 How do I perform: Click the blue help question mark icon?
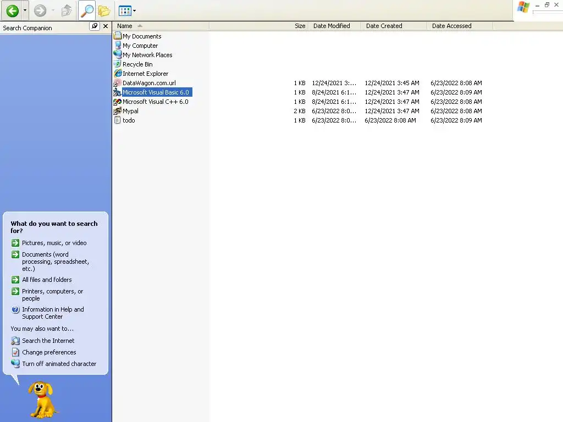15,309
